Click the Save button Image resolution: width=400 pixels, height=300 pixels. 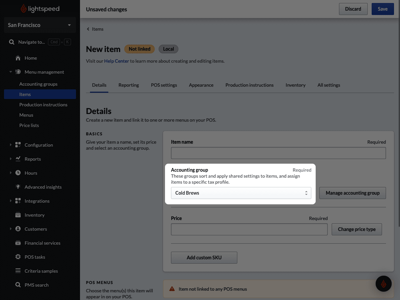[x=382, y=9]
